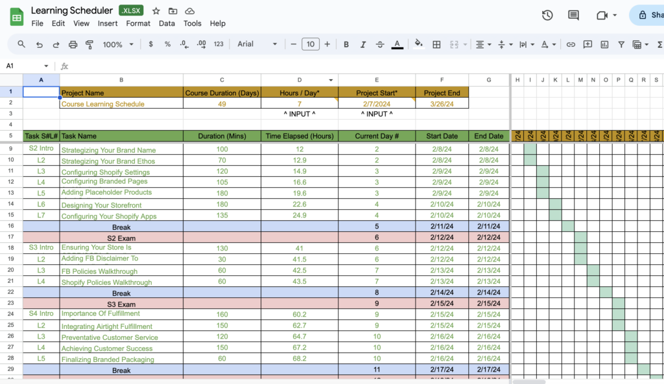Click the font size field showing 10

311,44
